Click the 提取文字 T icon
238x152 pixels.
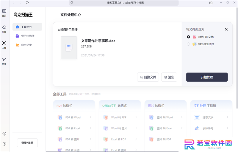coord(197,117)
